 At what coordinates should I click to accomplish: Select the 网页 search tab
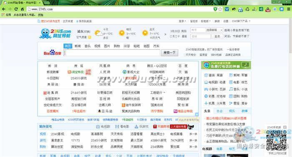(x=68, y=46)
